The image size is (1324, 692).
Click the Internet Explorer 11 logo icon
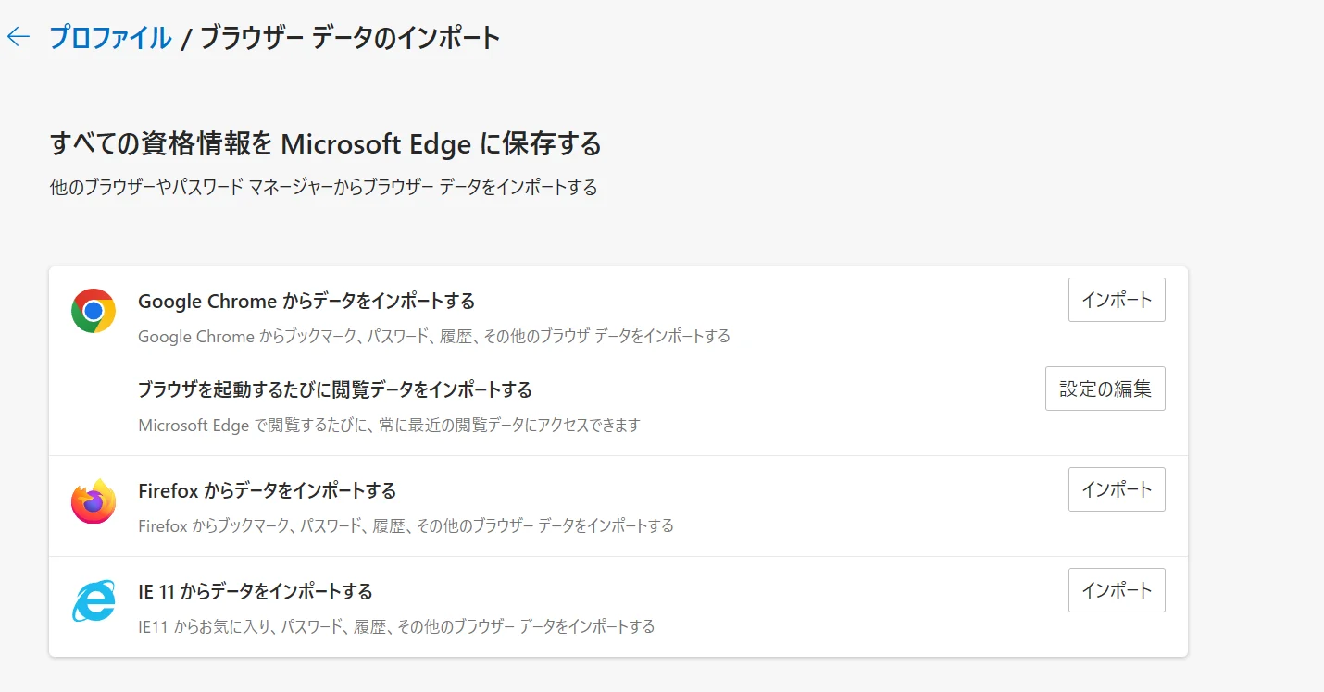pos(92,601)
